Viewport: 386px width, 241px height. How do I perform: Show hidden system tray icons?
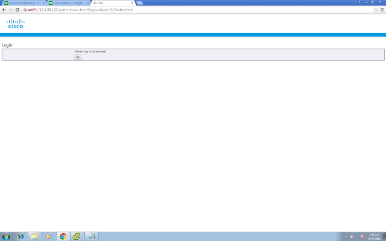[346, 237]
